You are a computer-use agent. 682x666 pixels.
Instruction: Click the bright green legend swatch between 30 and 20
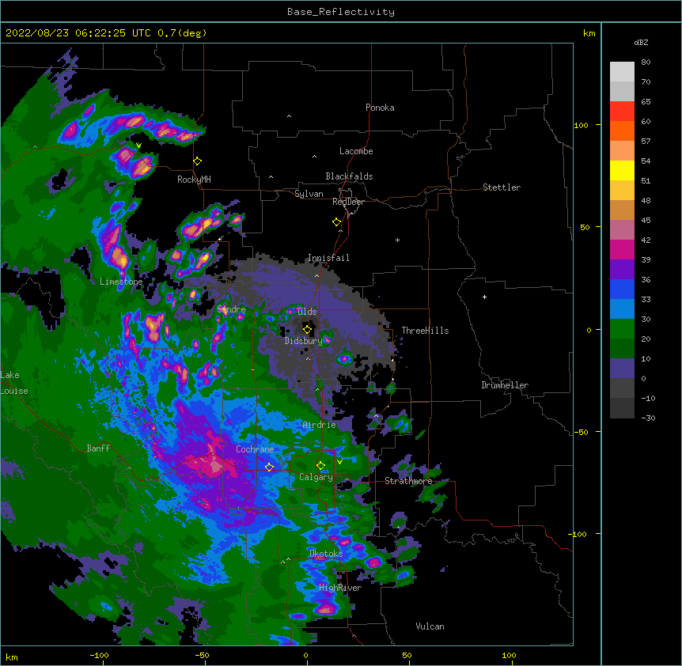(622, 329)
